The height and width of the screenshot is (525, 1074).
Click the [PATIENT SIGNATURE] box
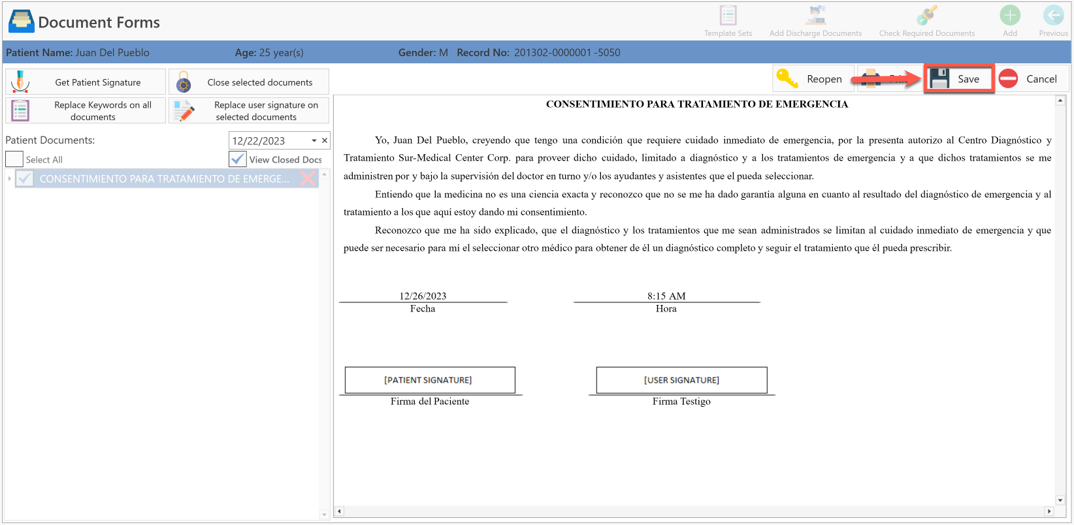pos(430,380)
